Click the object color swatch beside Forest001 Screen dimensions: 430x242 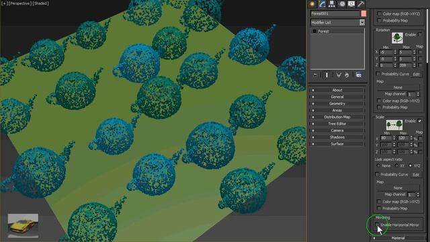pos(363,13)
